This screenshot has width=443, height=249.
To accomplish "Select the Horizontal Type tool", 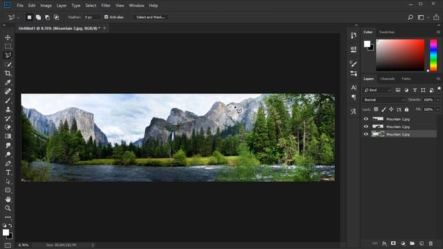I will pyautogui.click(x=8, y=172).
